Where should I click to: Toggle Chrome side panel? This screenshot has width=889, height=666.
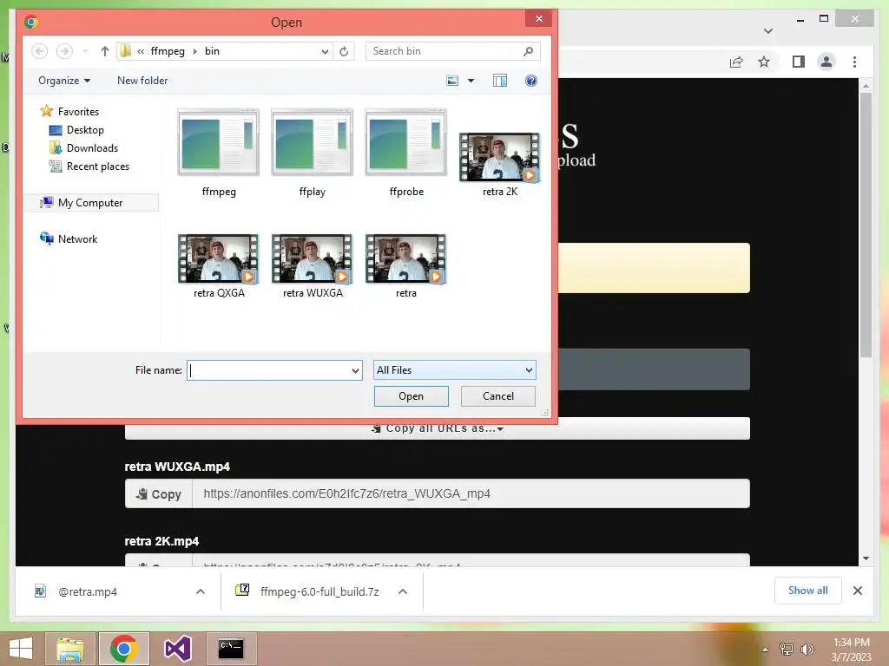[799, 62]
